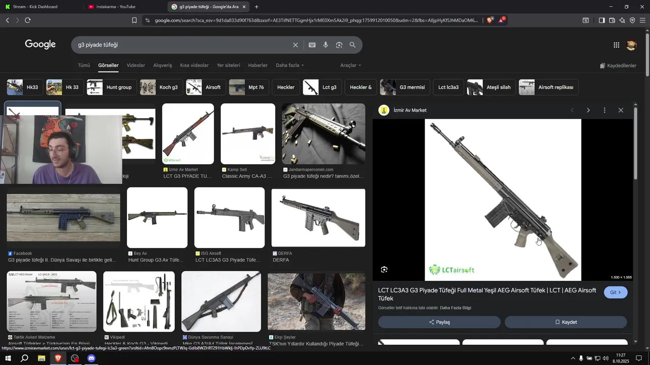Screen dimensions: 650x365
Task: Switch to the Alışveriş tab
Action: (162, 65)
